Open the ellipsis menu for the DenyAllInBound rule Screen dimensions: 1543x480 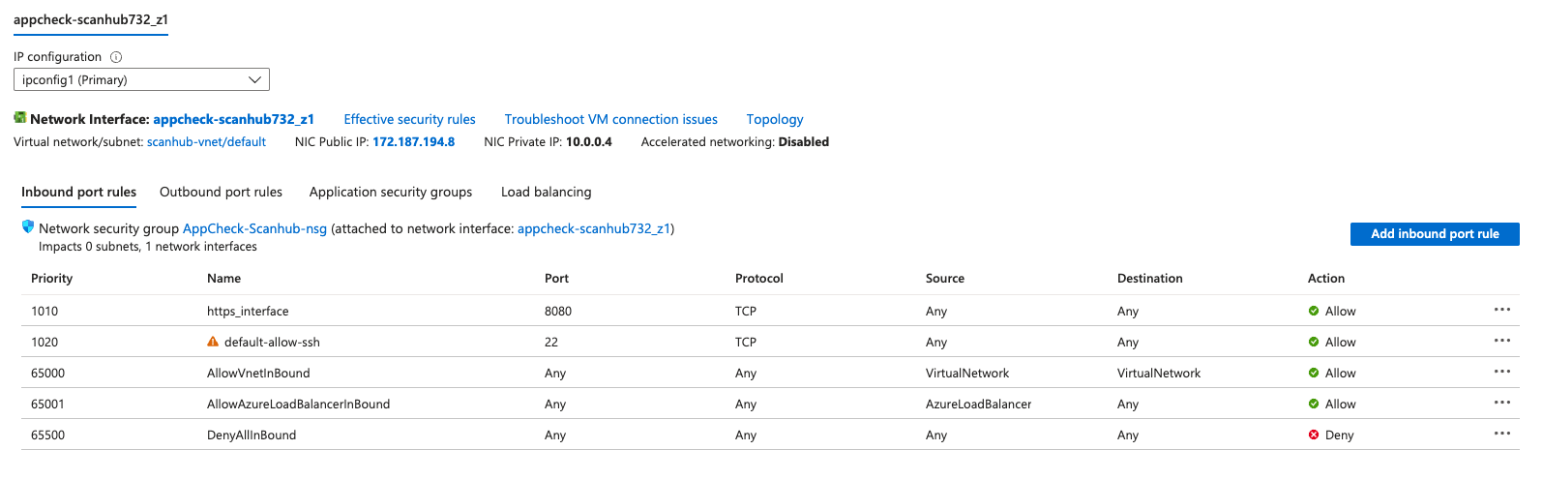[x=1501, y=434]
